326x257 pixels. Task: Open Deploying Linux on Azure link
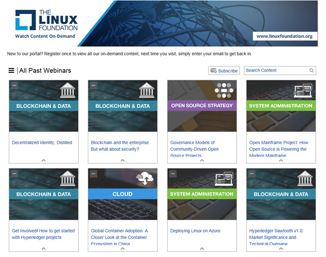pyautogui.click(x=195, y=231)
